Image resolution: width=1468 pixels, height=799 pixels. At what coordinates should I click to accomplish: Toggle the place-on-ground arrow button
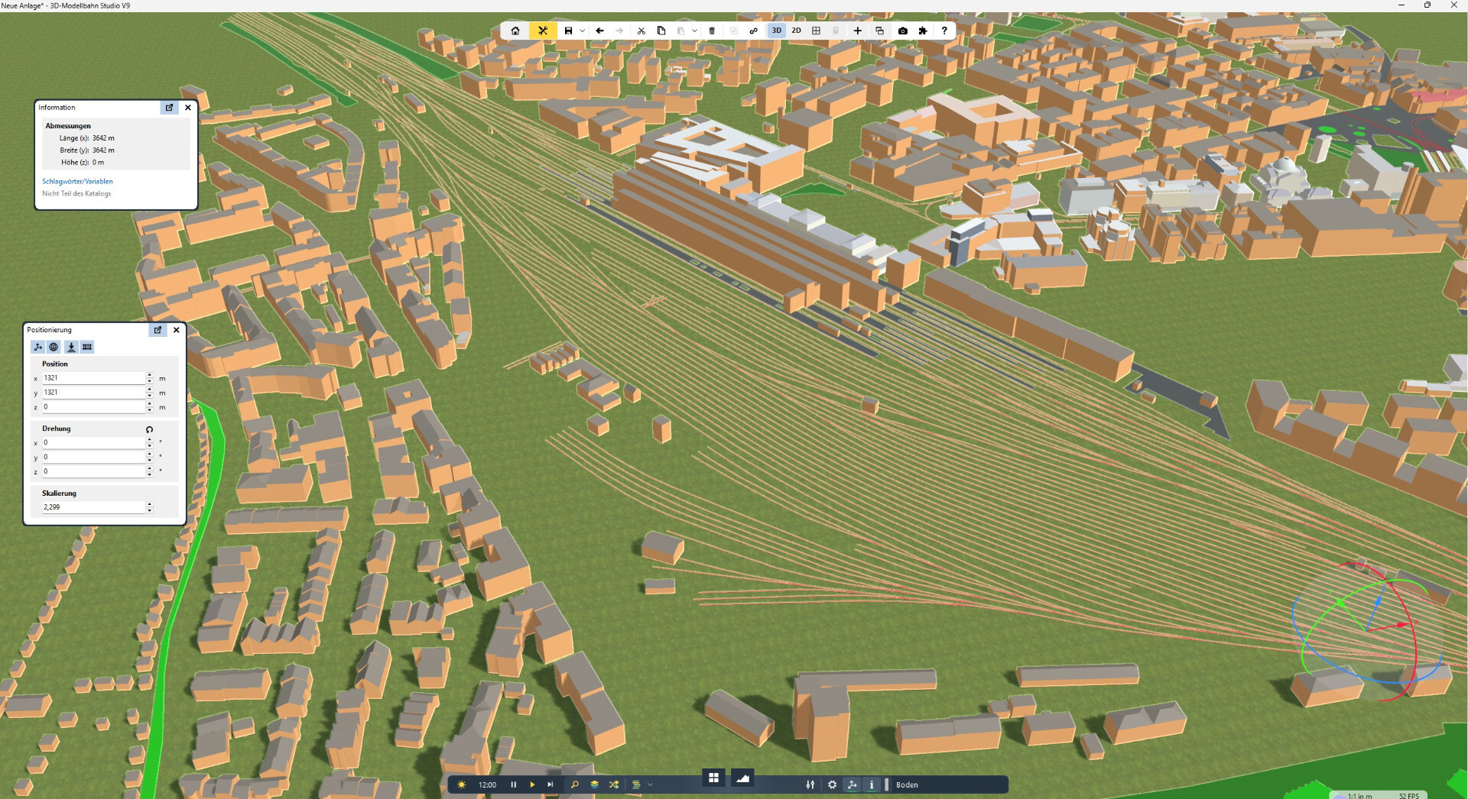click(71, 347)
